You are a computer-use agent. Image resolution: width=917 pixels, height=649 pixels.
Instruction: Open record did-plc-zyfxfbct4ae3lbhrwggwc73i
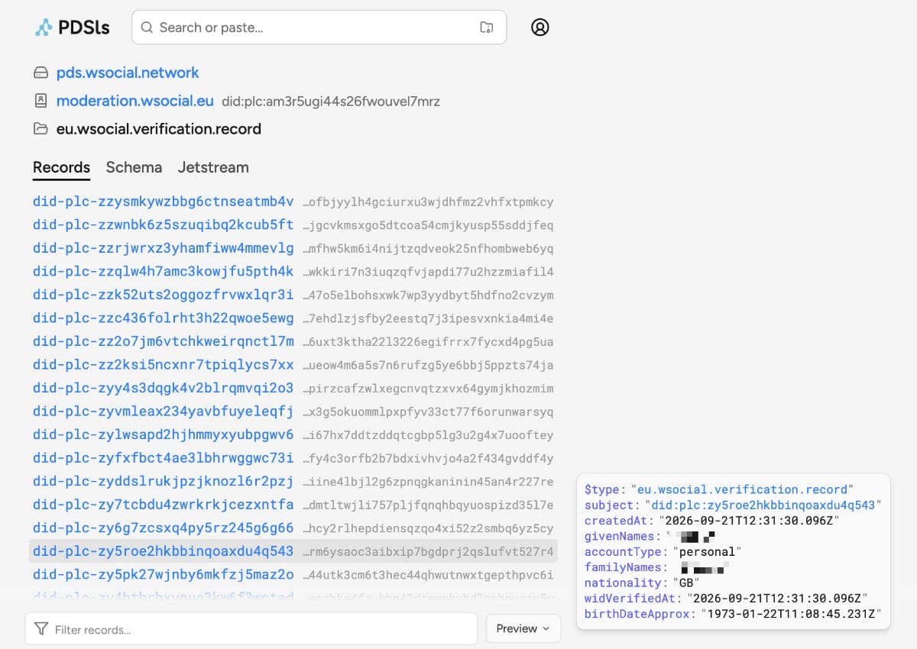coord(163,458)
